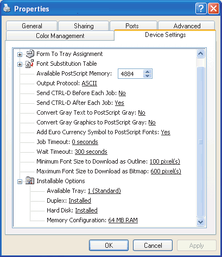Click the printer icon in title bar
The image size is (222, 257).
(x=7, y=8)
